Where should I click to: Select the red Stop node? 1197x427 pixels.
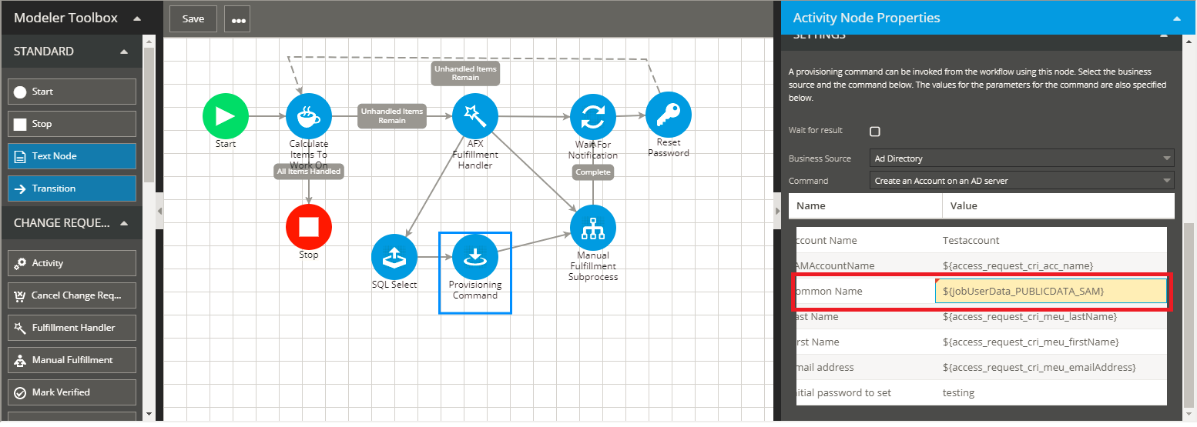308,227
